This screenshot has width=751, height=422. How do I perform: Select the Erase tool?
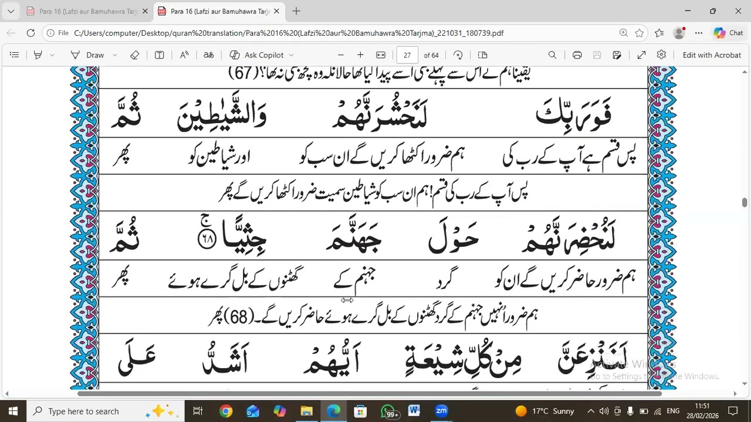point(135,55)
